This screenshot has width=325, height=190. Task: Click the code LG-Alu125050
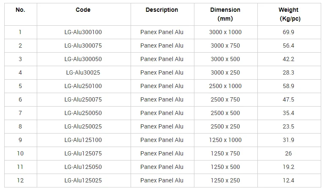(x=83, y=167)
